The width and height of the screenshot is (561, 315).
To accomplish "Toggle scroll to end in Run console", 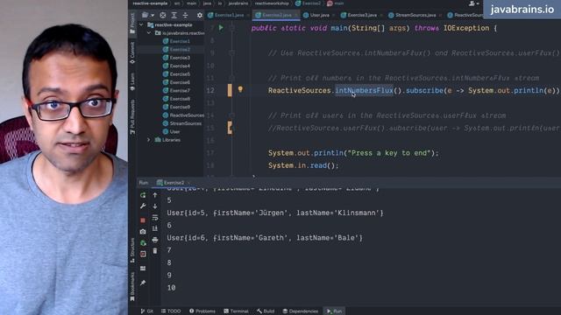I will pyautogui.click(x=155, y=228).
